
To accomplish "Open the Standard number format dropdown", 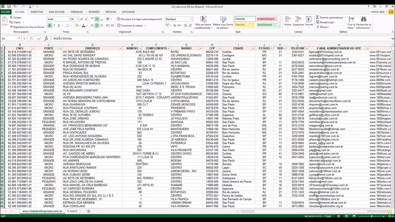I will click(191, 19).
